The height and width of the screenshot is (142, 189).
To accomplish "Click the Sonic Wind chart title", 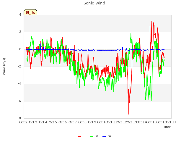I will tap(94, 3).
